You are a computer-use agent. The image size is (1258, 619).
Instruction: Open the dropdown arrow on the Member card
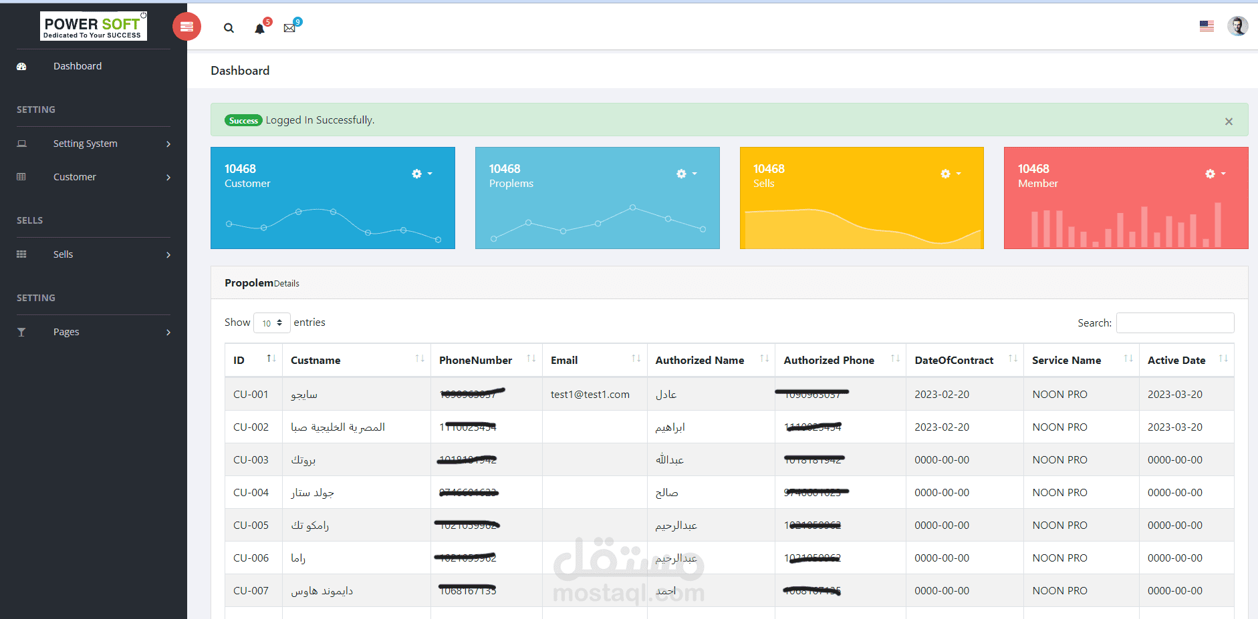pyautogui.click(x=1224, y=174)
